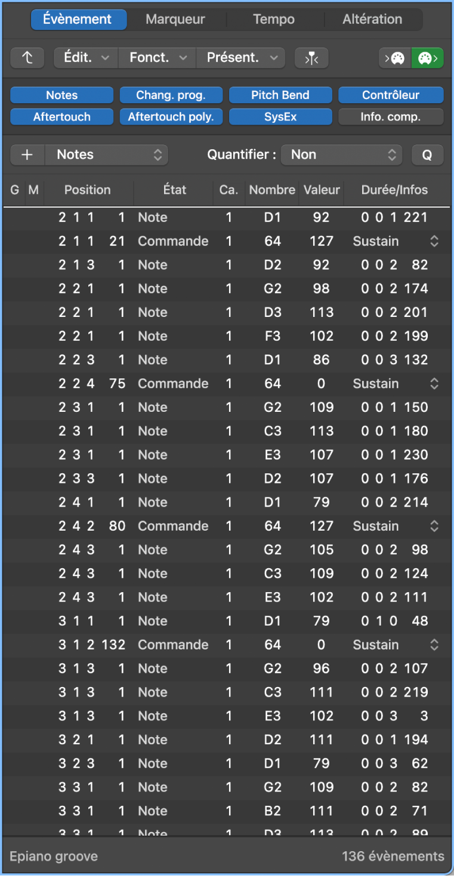Open Sustain stepper at position 3 1 2 132
The image size is (454, 878).
(x=434, y=645)
